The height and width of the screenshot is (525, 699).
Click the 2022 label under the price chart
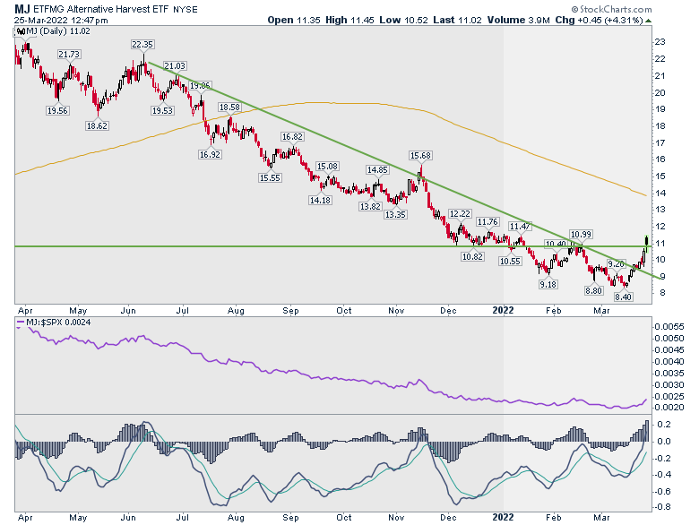(503, 310)
